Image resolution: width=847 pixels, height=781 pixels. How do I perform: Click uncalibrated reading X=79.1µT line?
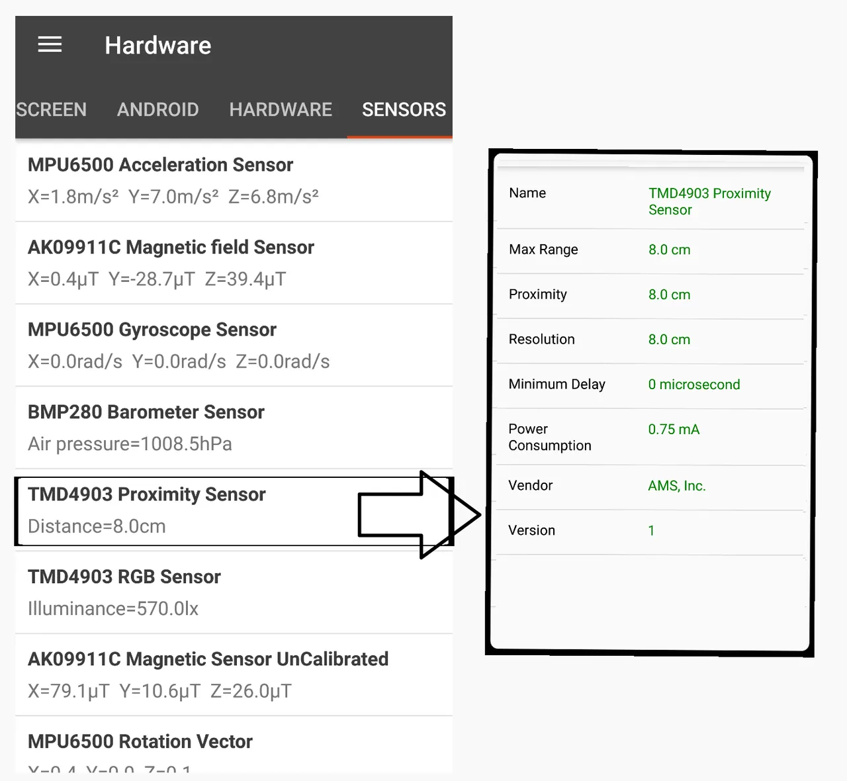click(x=159, y=691)
